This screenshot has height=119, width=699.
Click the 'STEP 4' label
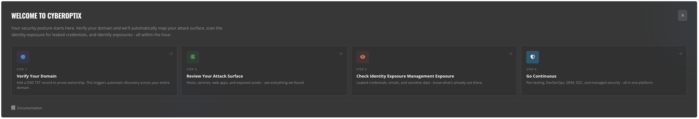click(x=531, y=69)
